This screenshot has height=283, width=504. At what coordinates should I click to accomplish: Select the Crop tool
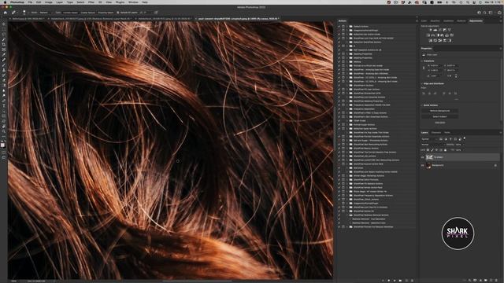point(4,45)
